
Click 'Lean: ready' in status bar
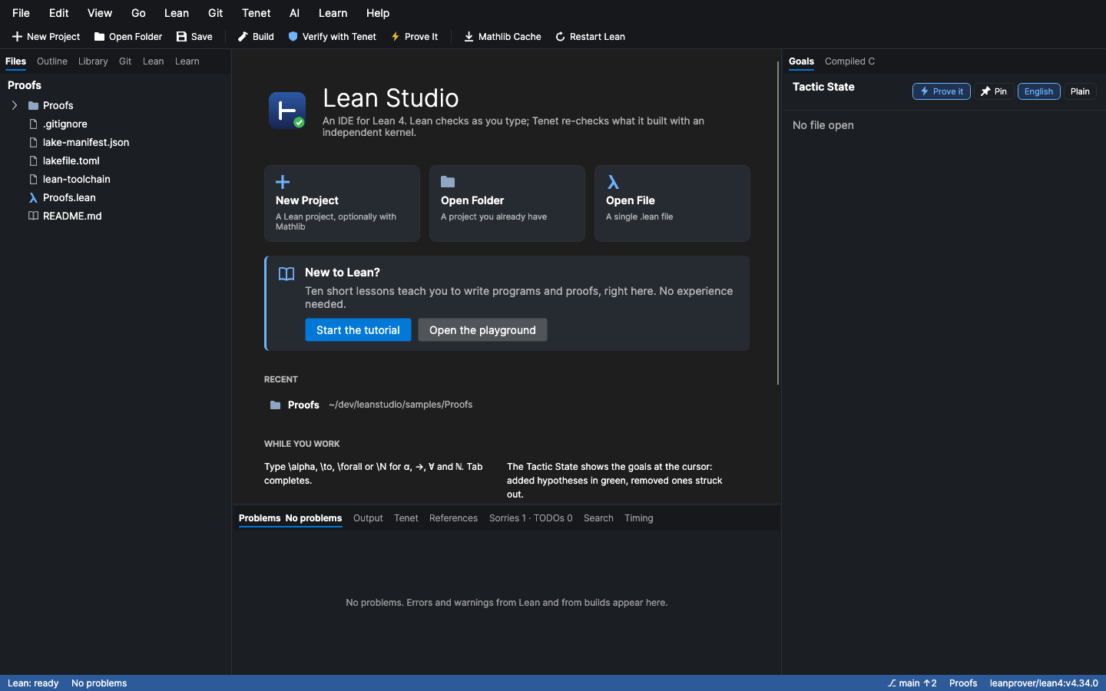pyautogui.click(x=33, y=683)
